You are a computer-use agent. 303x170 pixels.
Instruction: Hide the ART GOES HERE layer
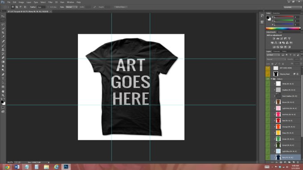(x=268, y=68)
